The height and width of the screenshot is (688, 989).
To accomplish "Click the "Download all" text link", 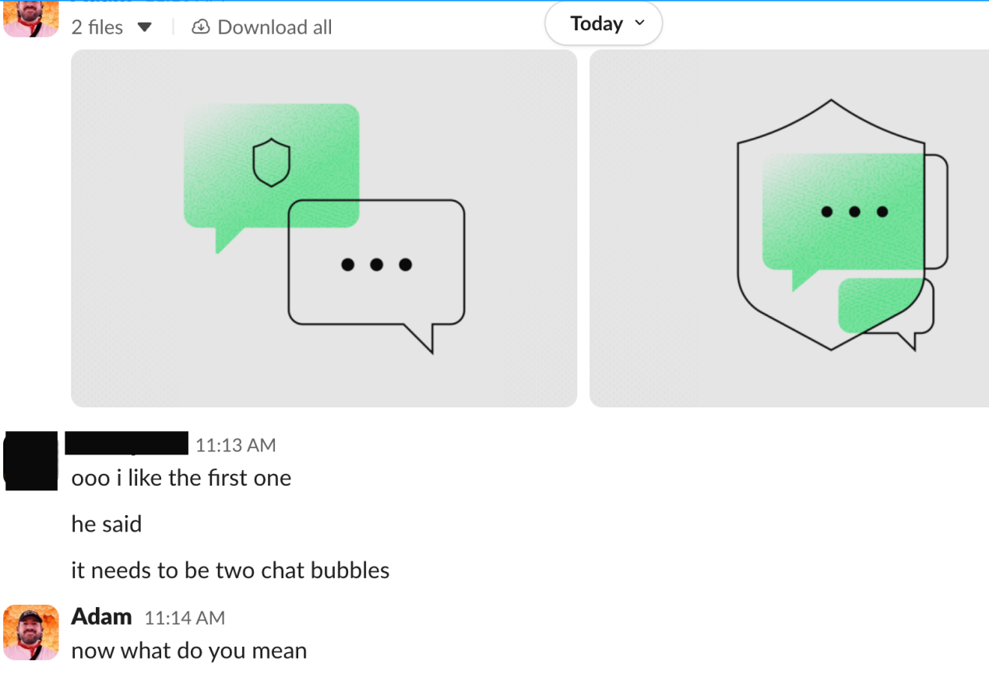I will (x=274, y=27).
